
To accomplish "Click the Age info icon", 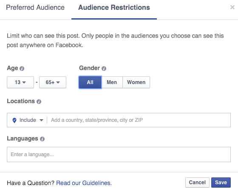I will 22,68.
